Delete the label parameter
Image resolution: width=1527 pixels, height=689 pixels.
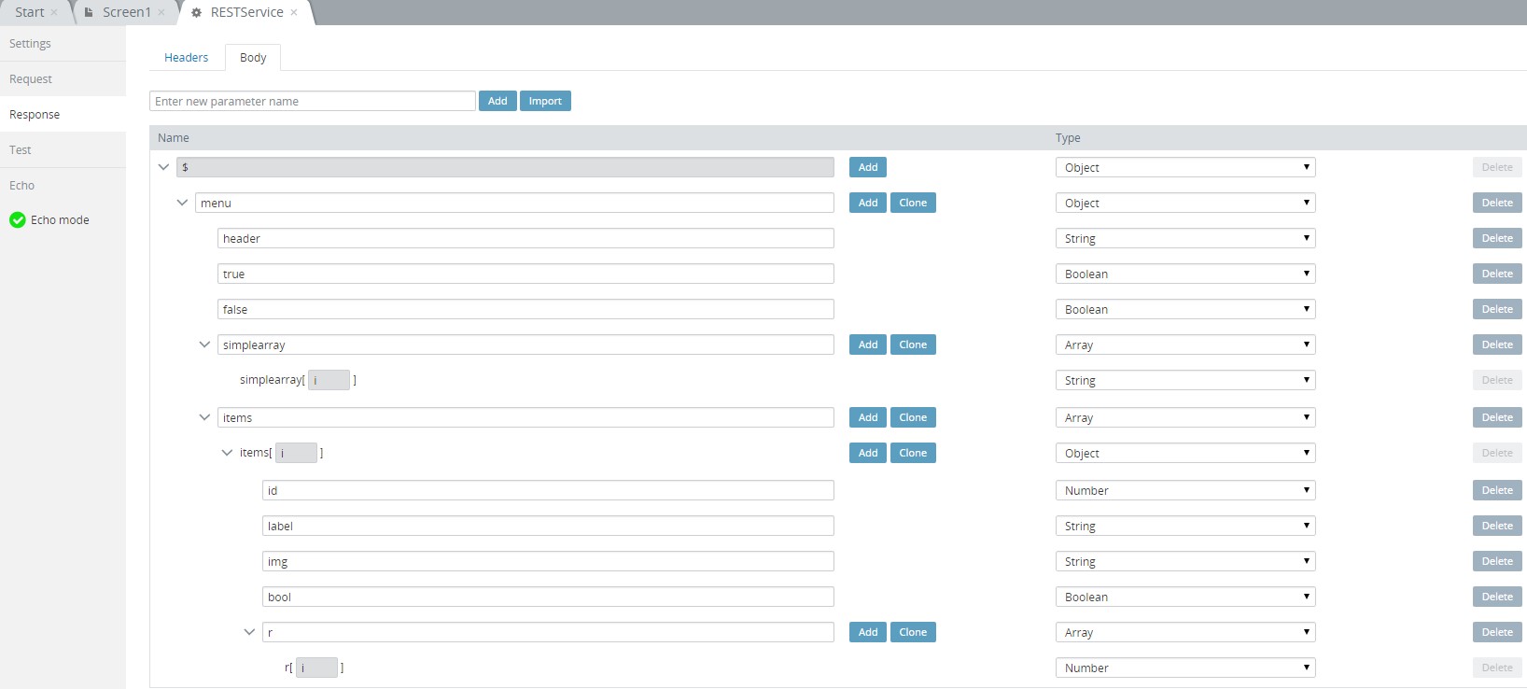click(1497, 526)
